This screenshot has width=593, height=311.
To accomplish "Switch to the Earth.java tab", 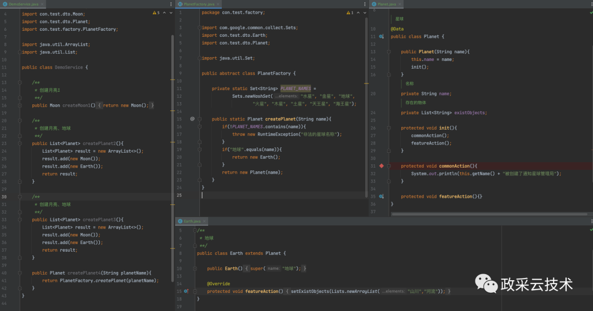I will point(191,221).
